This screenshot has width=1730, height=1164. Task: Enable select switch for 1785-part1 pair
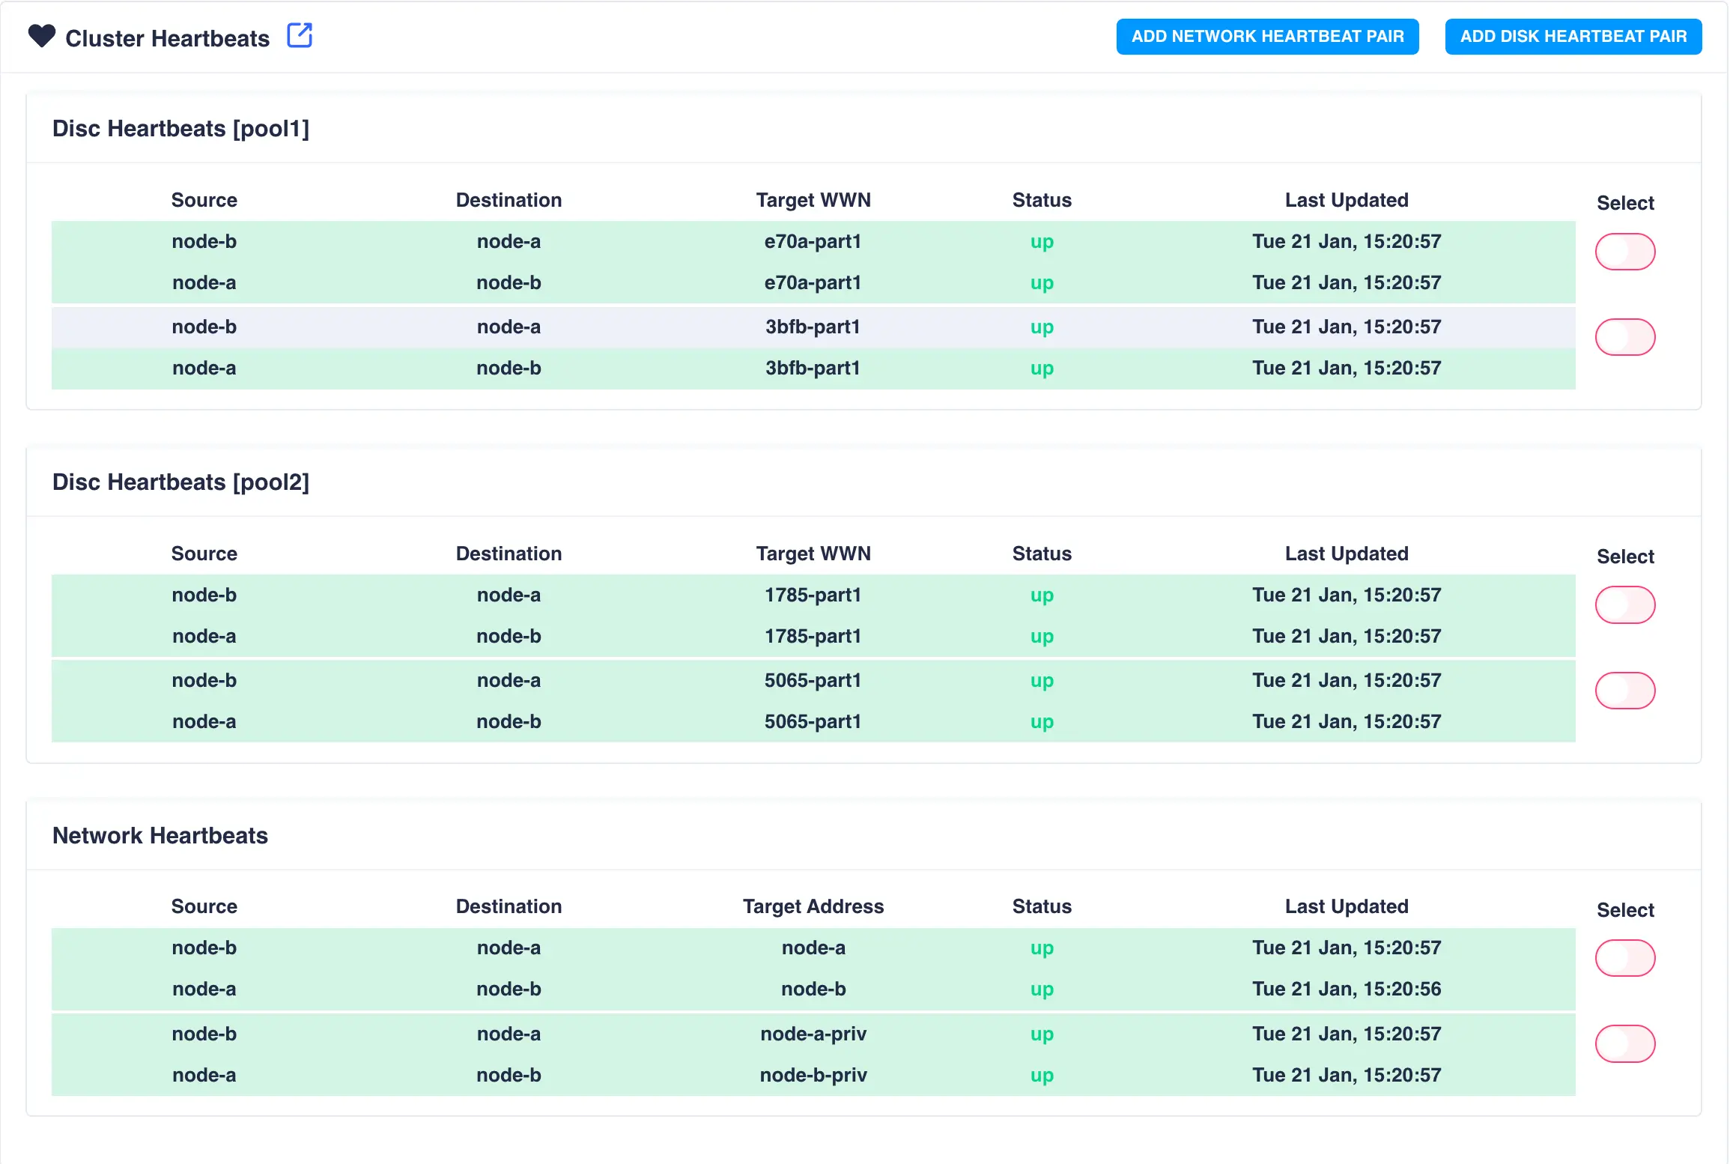(1624, 605)
